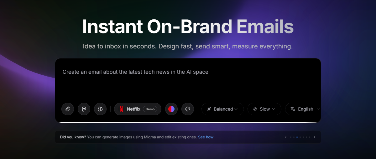Click the highlighted active tip indicator dot
This screenshot has height=159, width=376.
297,137
